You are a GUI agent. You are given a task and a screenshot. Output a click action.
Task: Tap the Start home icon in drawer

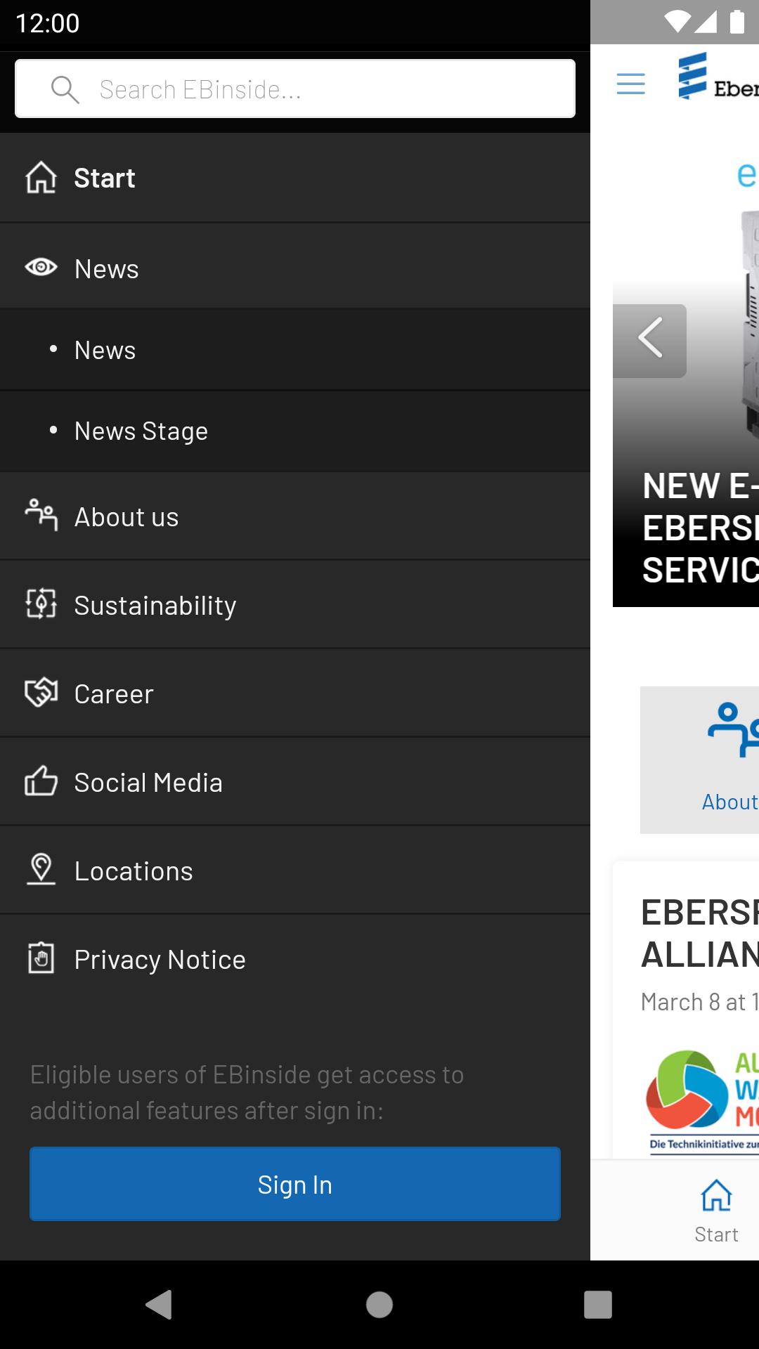[x=41, y=178]
